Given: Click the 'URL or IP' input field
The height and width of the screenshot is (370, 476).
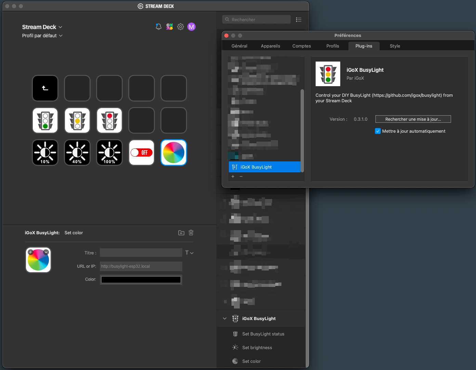Looking at the screenshot, I should pyautogui.click(x=141, y=266).
